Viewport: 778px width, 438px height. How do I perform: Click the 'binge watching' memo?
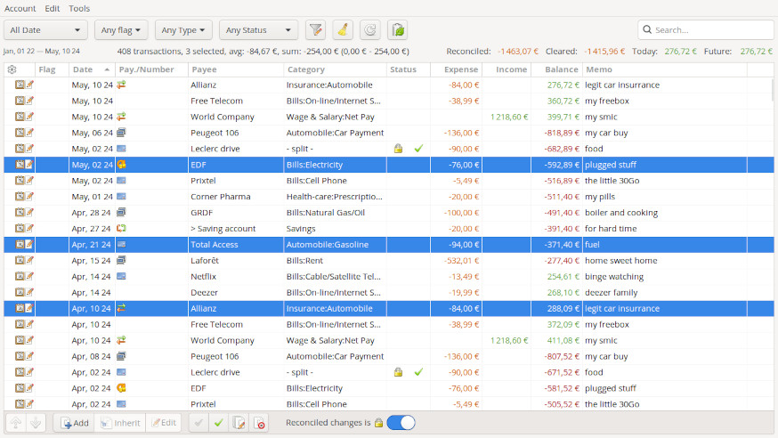tap(614, 276)
